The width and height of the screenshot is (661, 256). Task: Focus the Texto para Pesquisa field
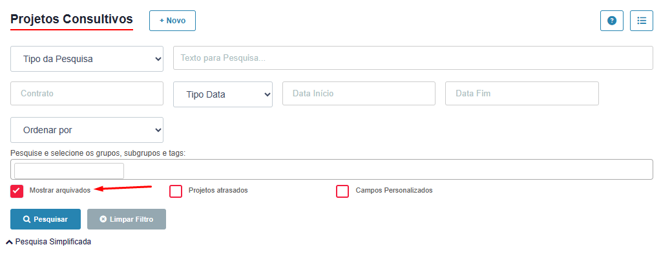[x=413, y=58]
